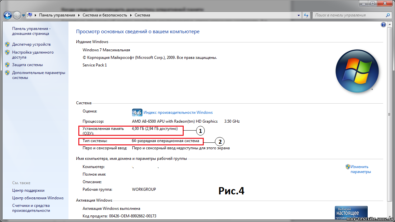Click the 4,6 performance rating badge

137,112
